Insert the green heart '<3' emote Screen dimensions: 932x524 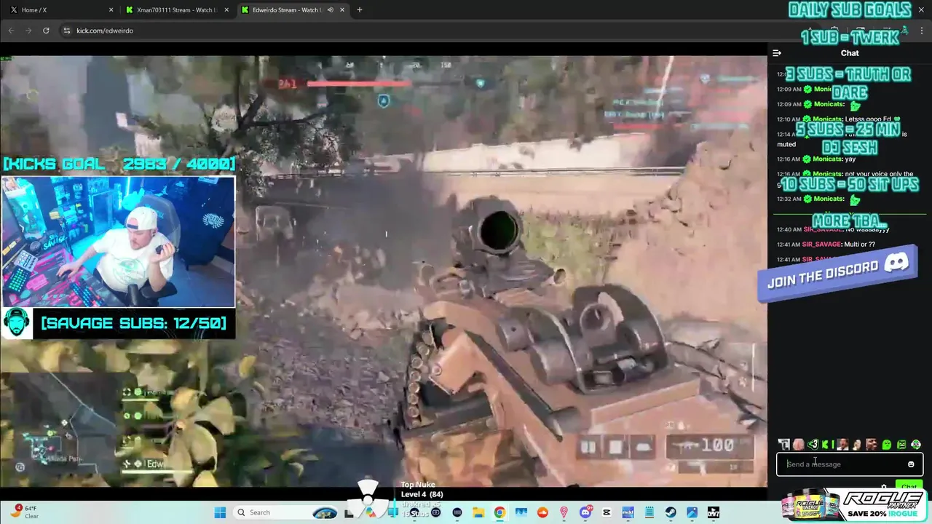click(813, 445)
